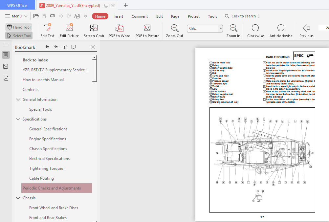Collapse the Chassis bookmark group

[18, 198]
